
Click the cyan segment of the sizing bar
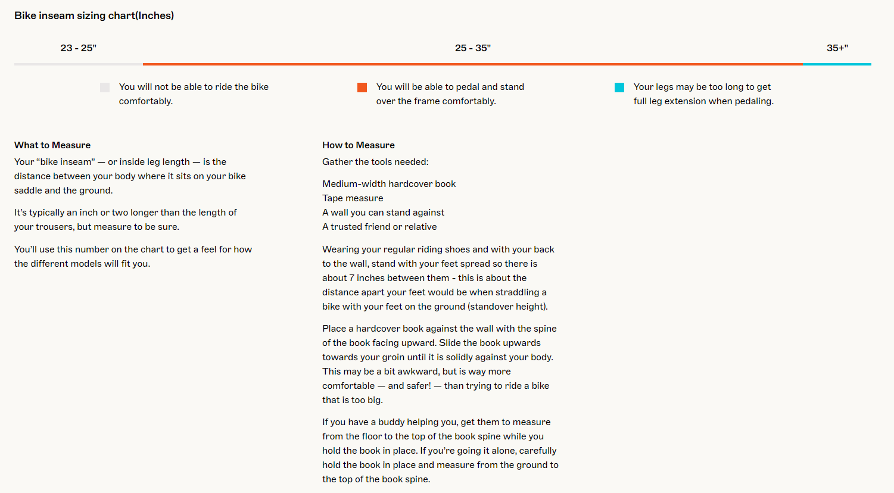click(836, 64)
